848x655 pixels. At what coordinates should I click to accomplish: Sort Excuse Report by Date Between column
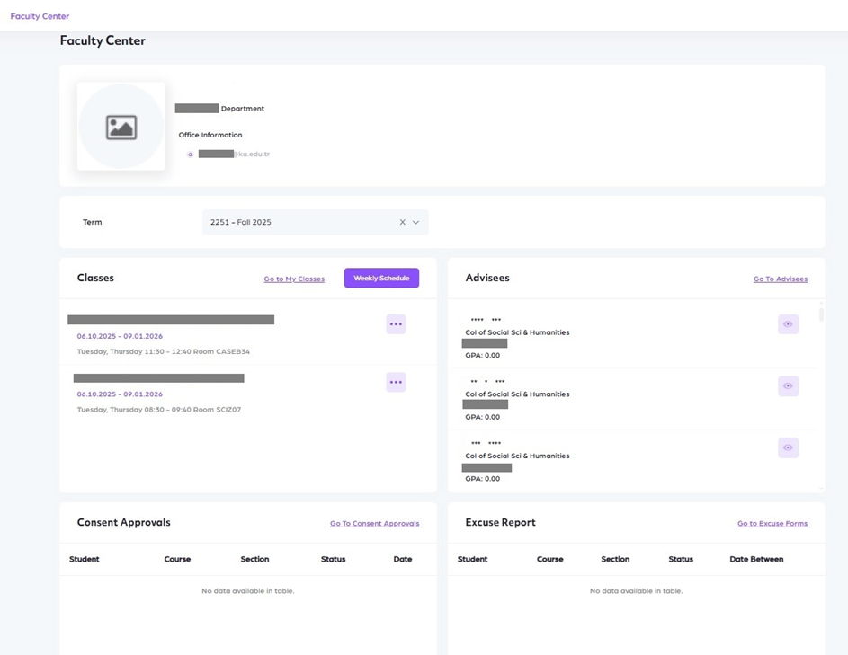(x=756, y=559)
